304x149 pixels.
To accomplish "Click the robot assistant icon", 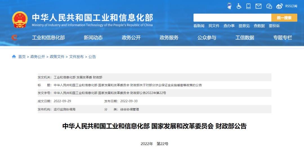I will tap(229, 6).
